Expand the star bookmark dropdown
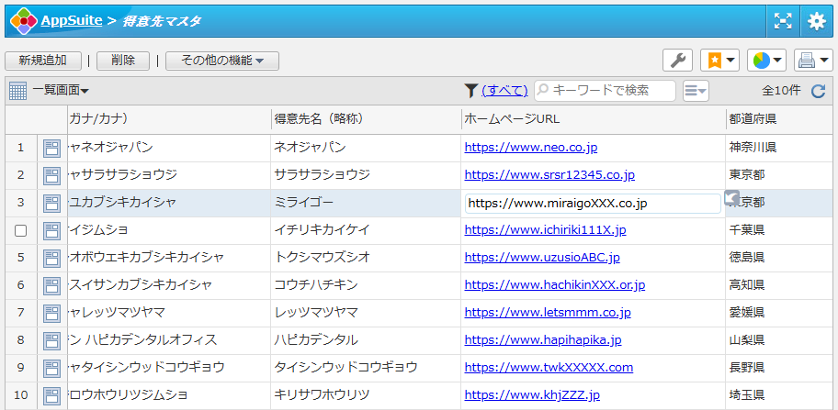This screenshot has width=838, height=410. click(x=719, y=61)
